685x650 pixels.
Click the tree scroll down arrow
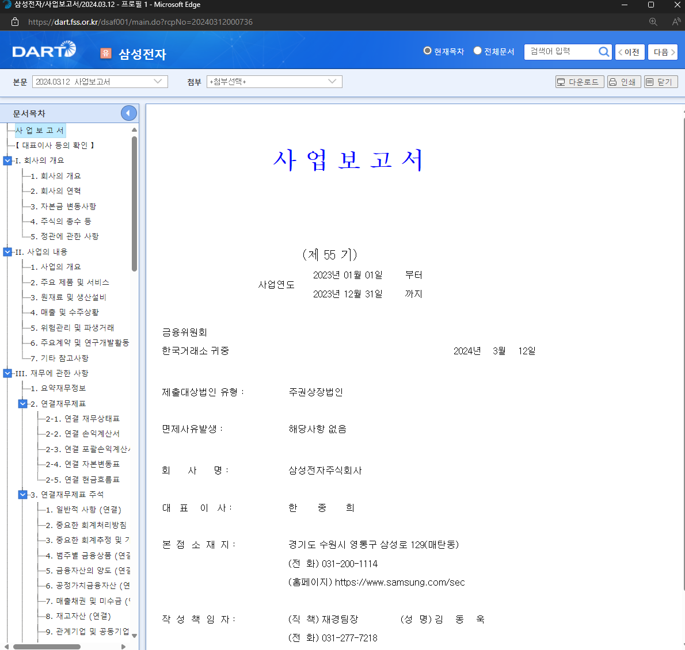[x=134, y=636]
